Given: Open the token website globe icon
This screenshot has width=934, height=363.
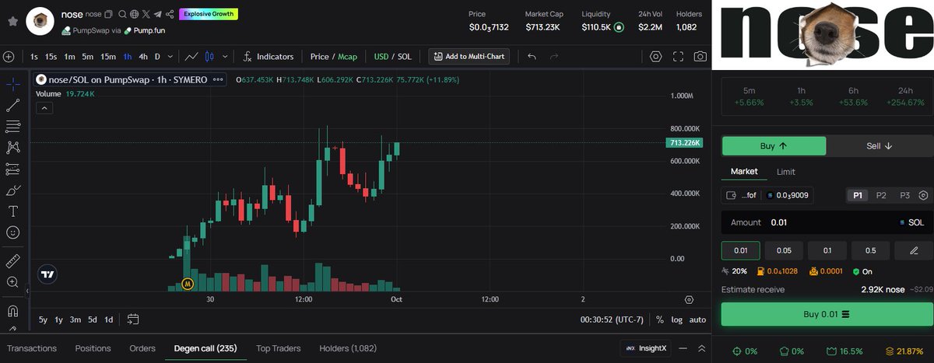Looking at the screenshot, I should coord(134,14).
